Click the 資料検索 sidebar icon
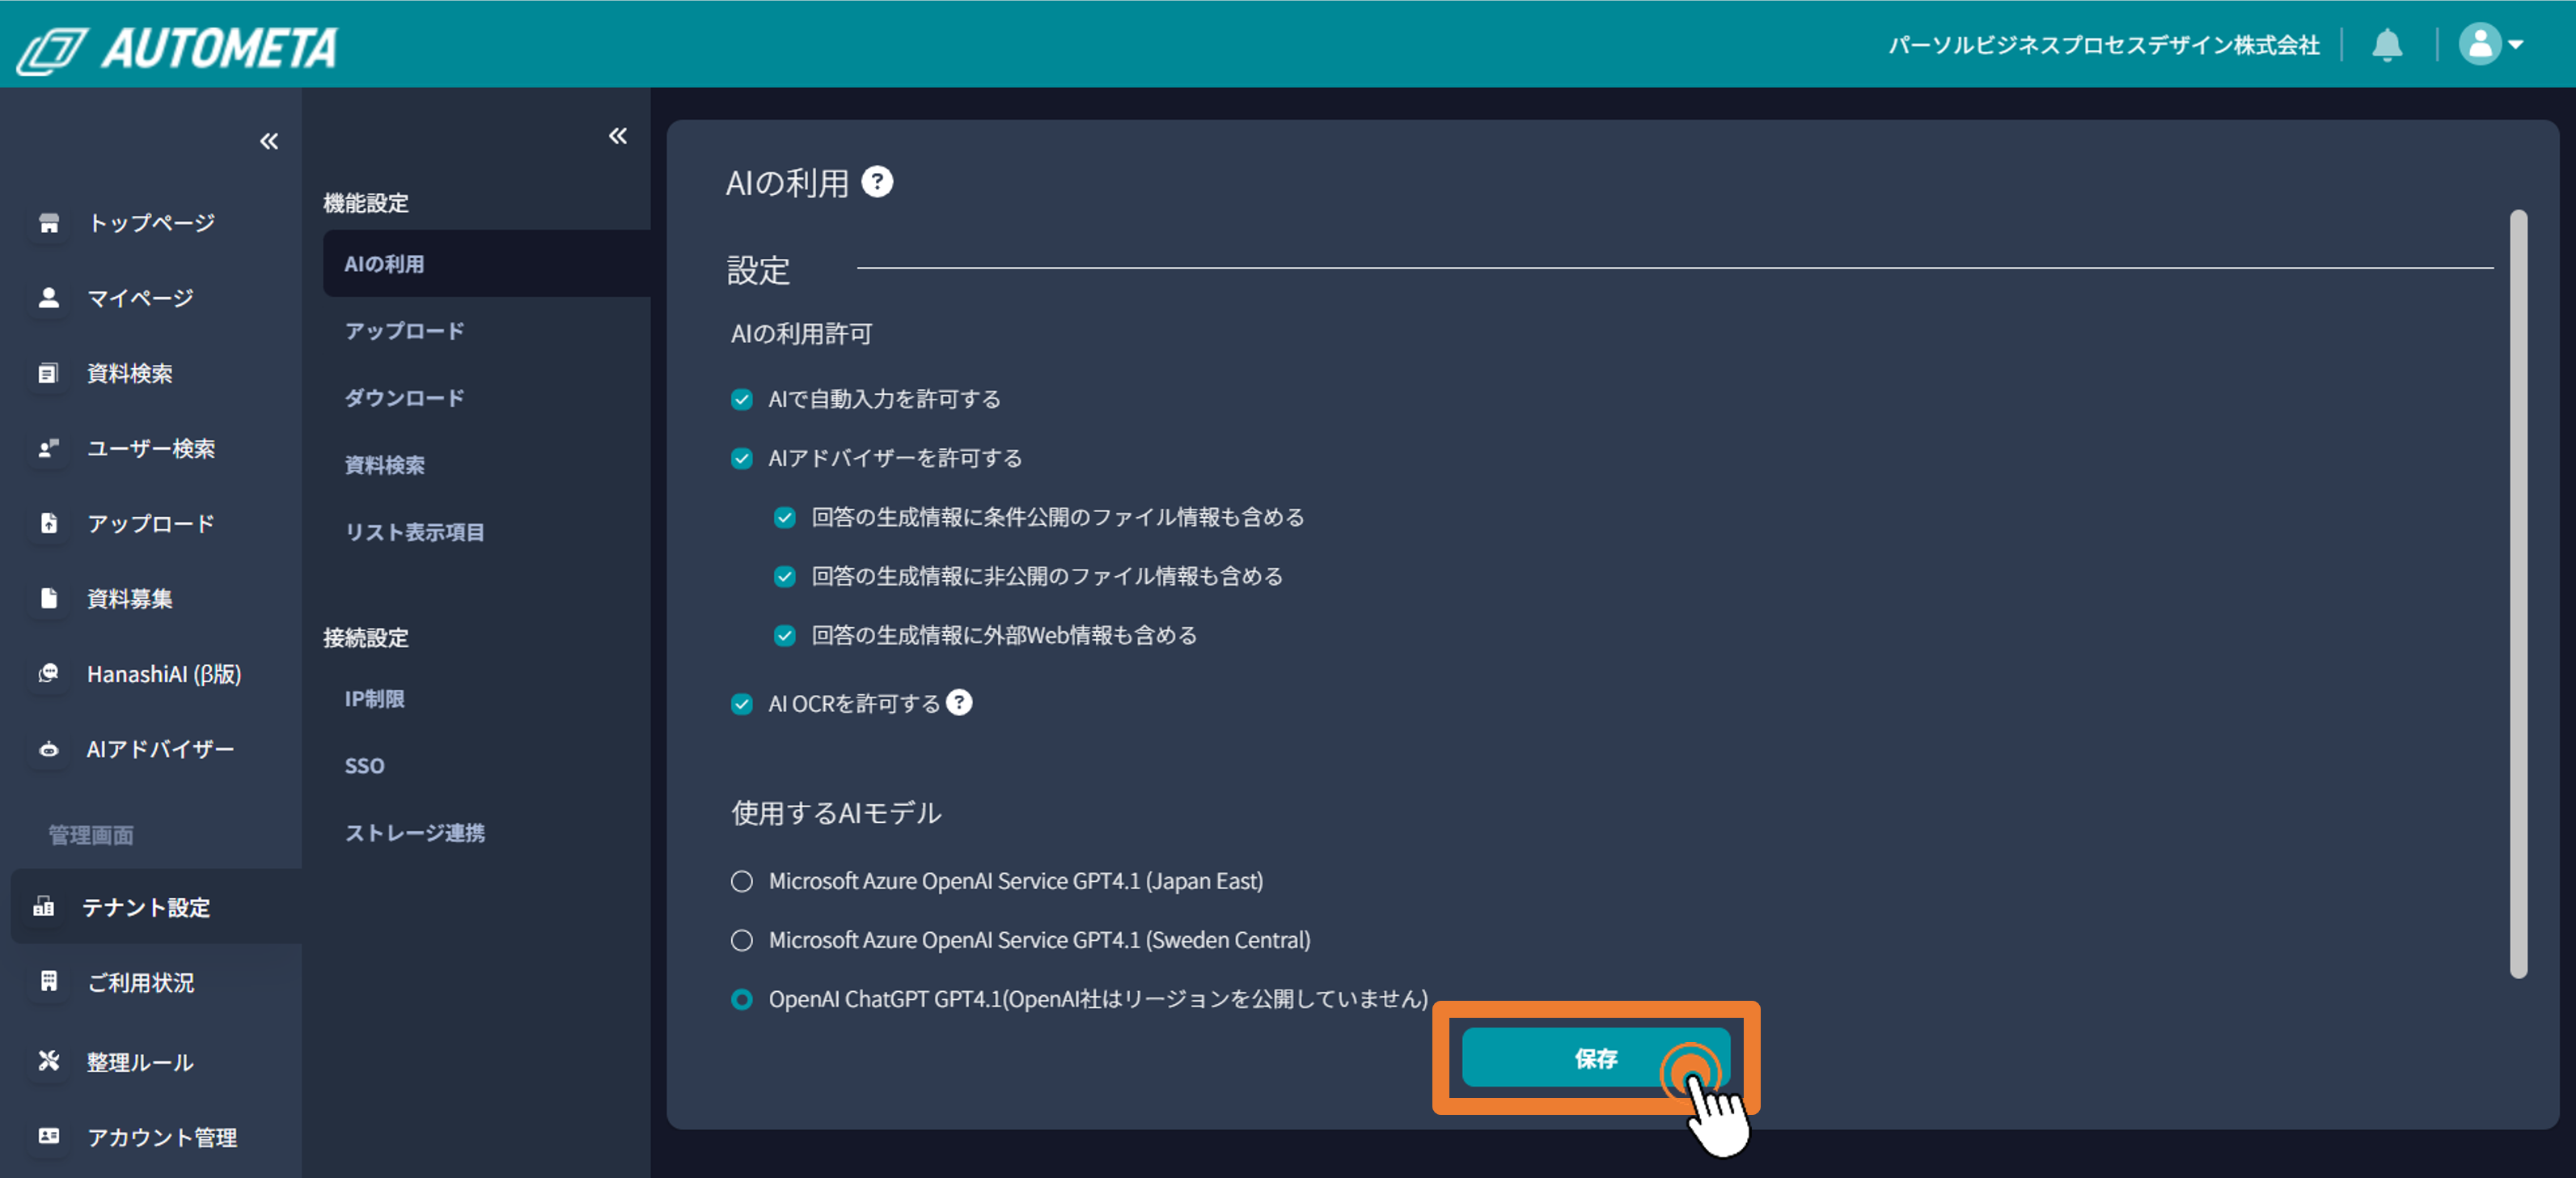This screenshot has width=2576, height=1178. click(49, 373)
